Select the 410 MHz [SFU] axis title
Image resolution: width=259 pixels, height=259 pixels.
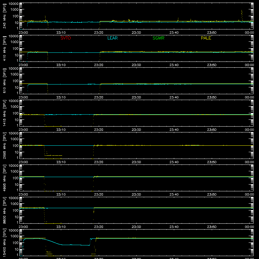5,48
